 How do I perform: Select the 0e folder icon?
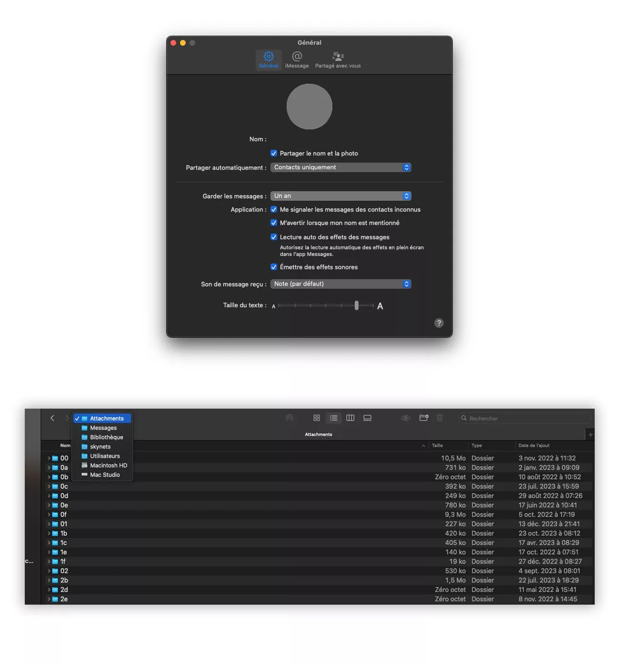(x=55, y=505)
